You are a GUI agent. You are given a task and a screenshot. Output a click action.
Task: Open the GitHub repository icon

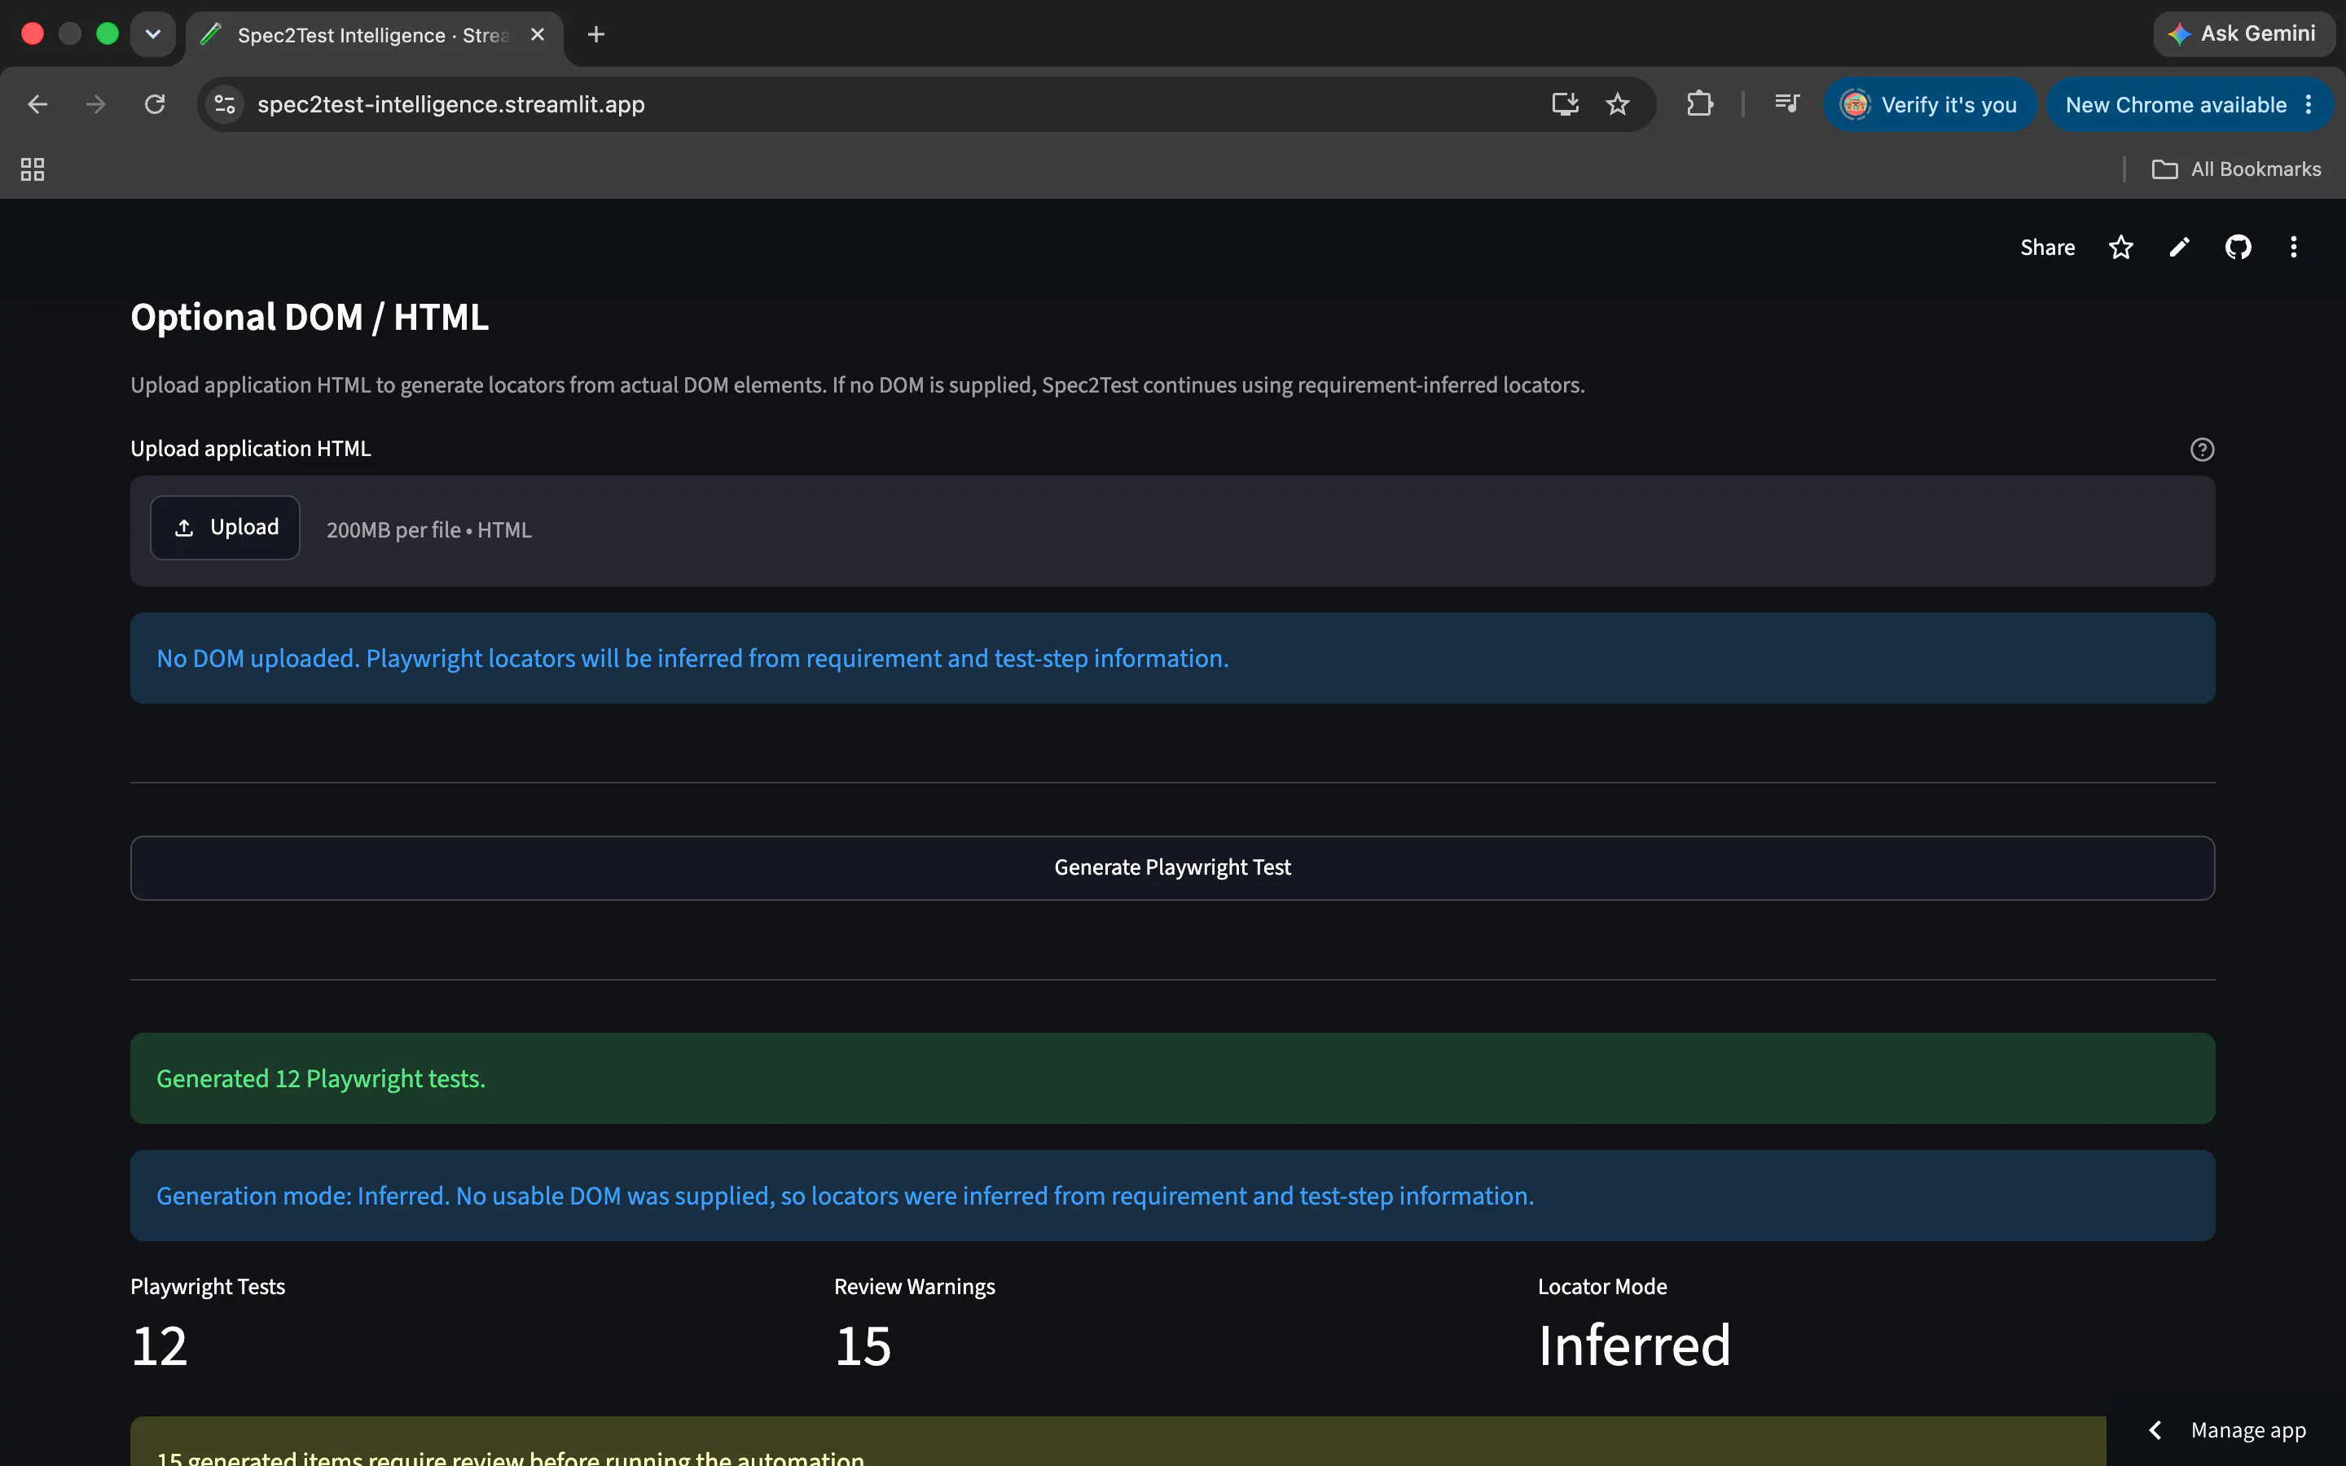tap(2238, 248)
